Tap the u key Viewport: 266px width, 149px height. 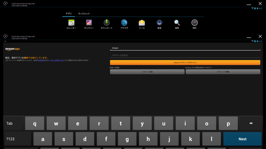point(164,123)
